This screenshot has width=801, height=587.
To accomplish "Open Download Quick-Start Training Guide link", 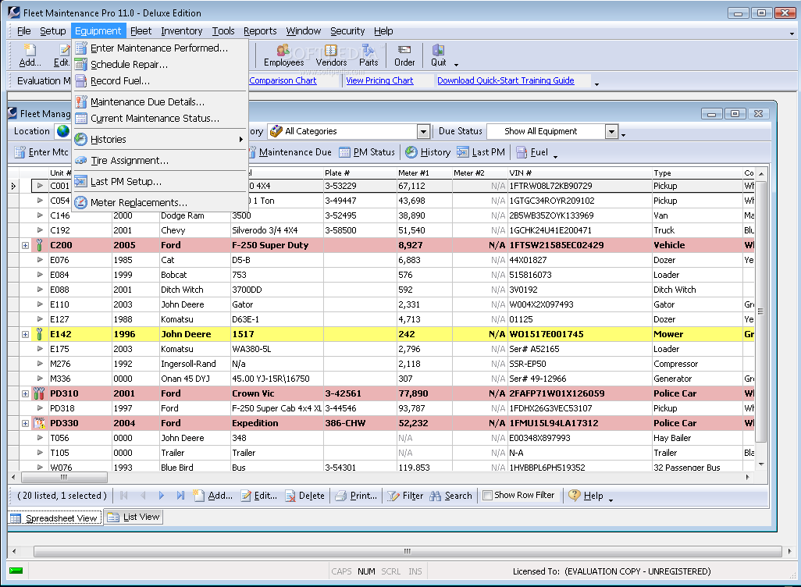I will click(506, 80).
